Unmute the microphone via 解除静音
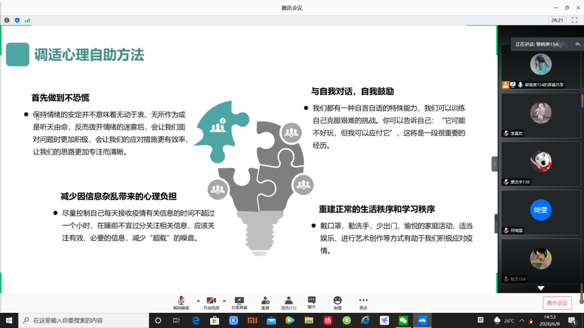Image resolution: width=584 pixels, height=328 pixels. tap(181, 302)
